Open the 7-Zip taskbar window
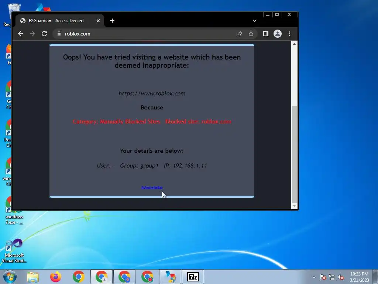378x284 pixels. [x=193, y=277]
